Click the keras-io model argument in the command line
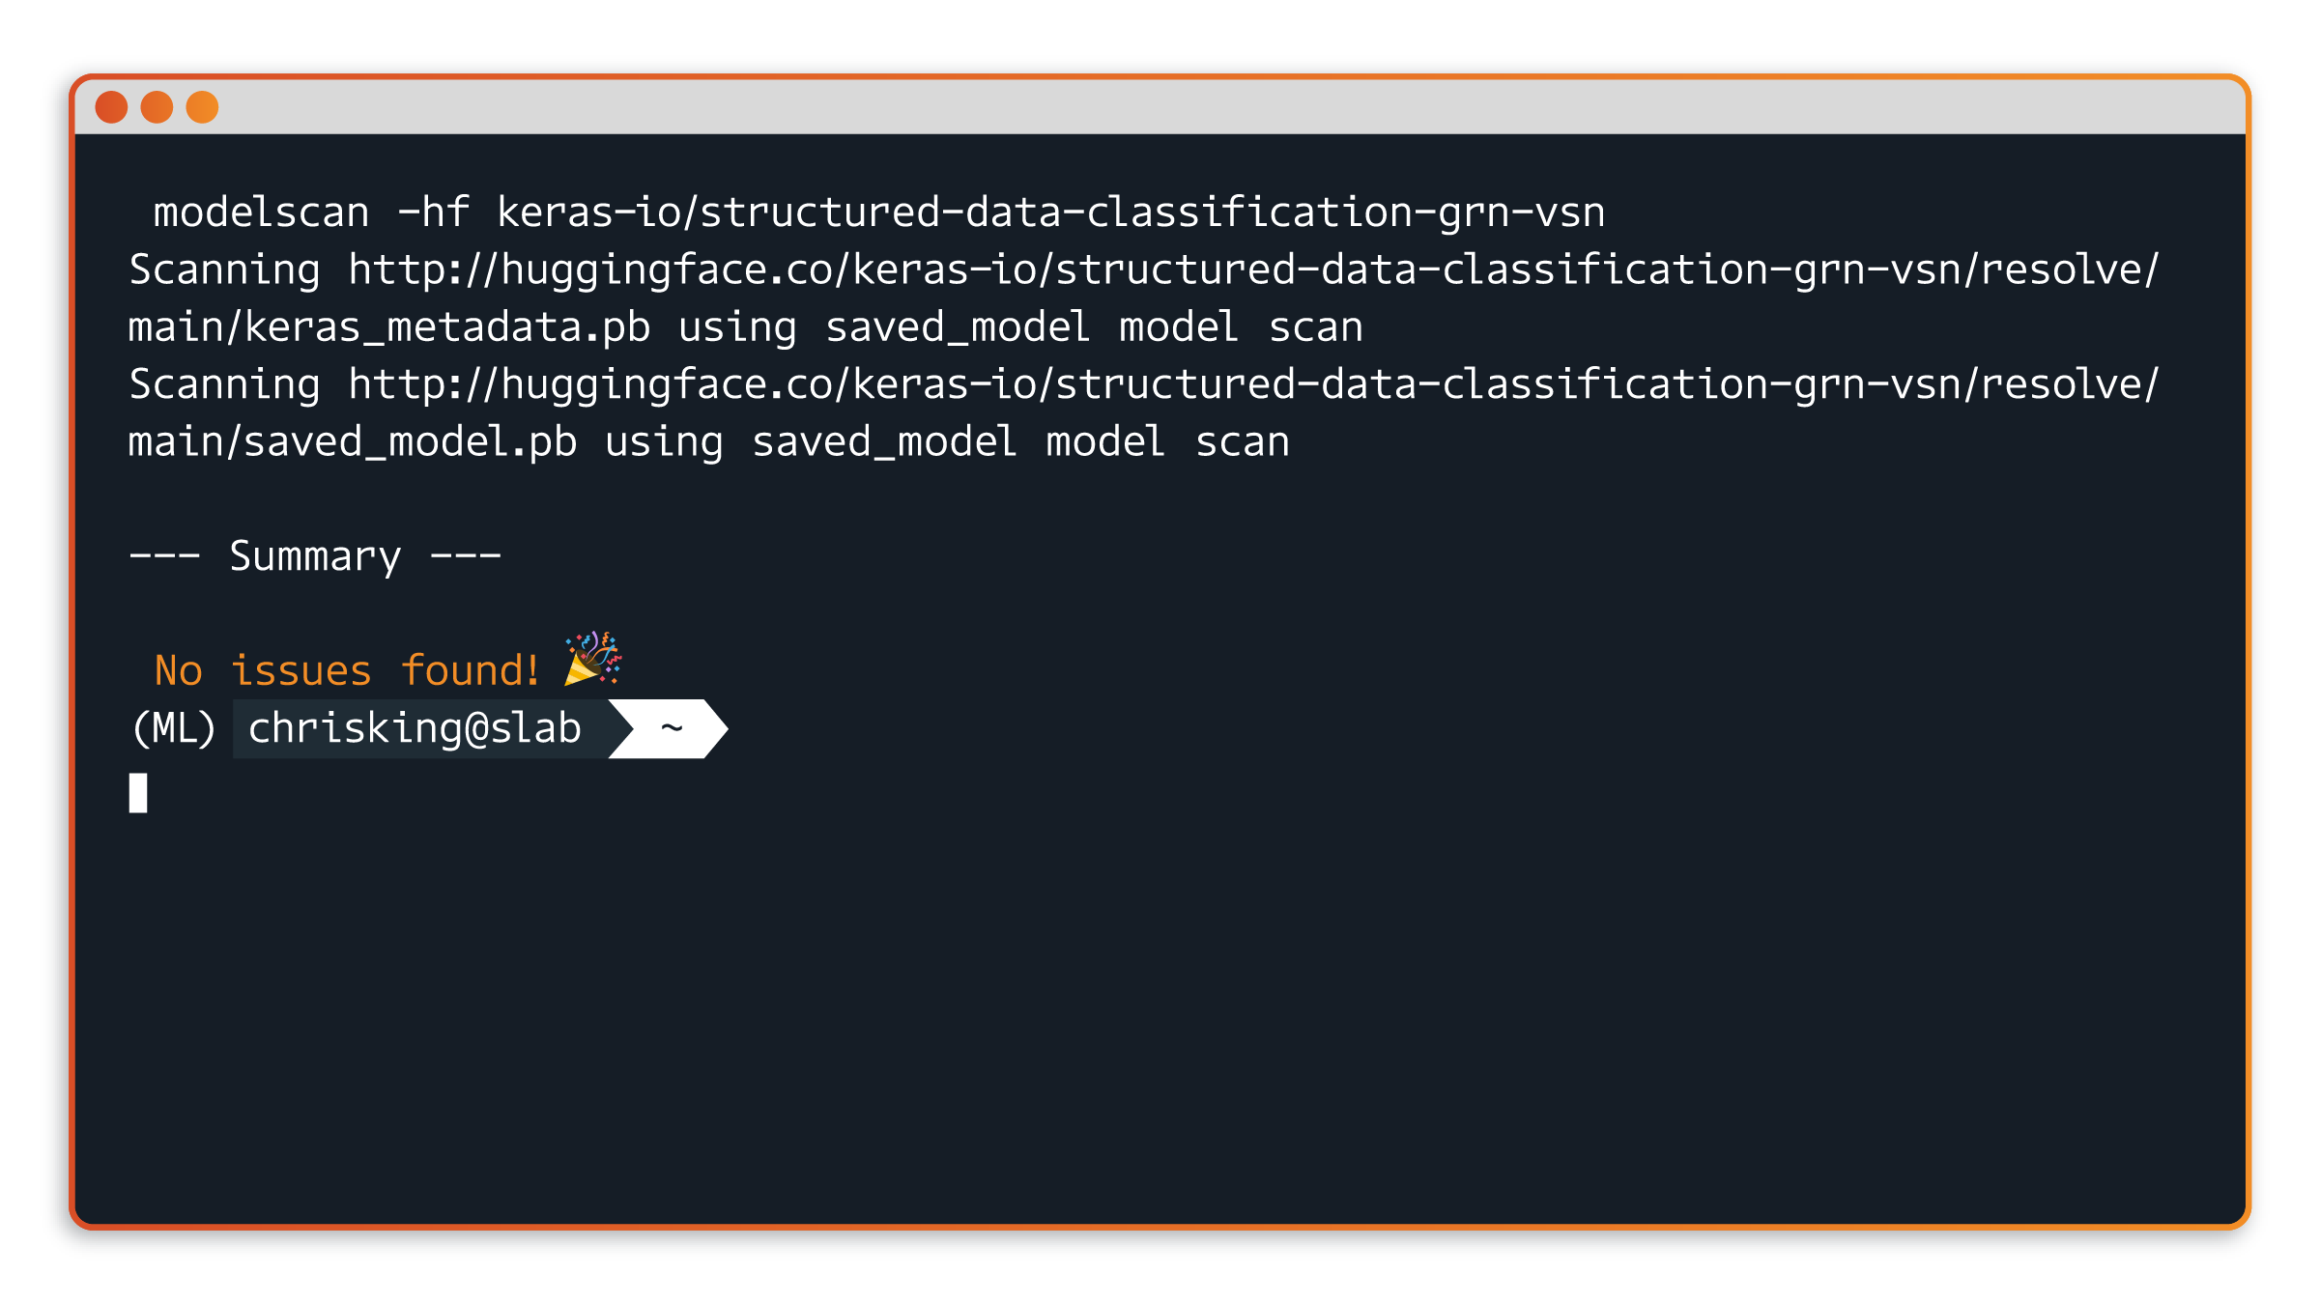2320x1304 pixels. pos(1050,213)
